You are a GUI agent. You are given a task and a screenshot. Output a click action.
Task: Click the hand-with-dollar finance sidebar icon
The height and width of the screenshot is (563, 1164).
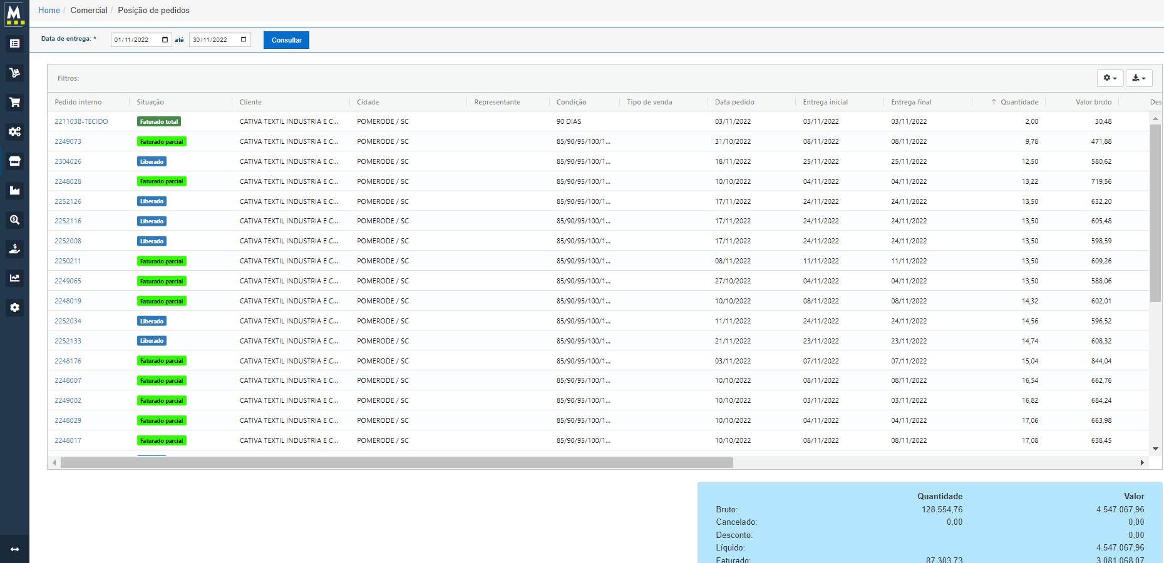14,249
